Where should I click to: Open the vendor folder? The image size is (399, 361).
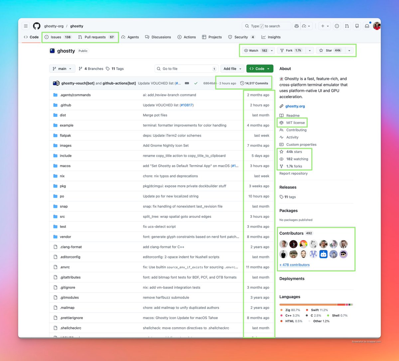pyautogui.click(x=66, y=237)
